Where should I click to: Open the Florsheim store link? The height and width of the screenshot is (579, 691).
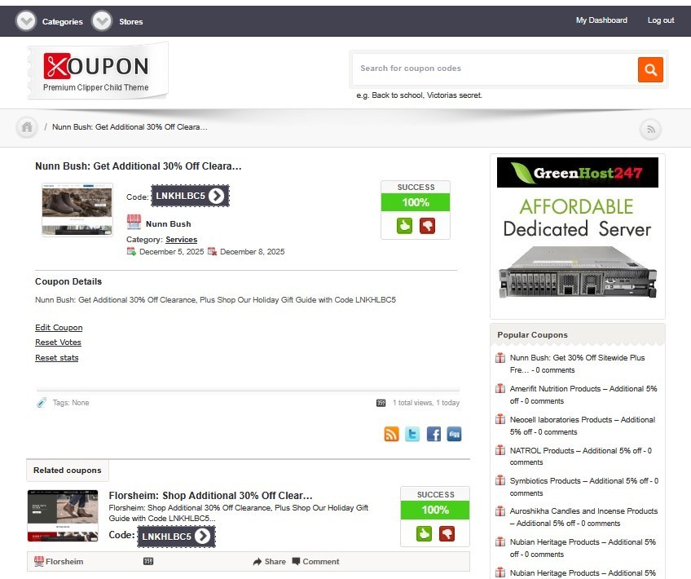64,561
